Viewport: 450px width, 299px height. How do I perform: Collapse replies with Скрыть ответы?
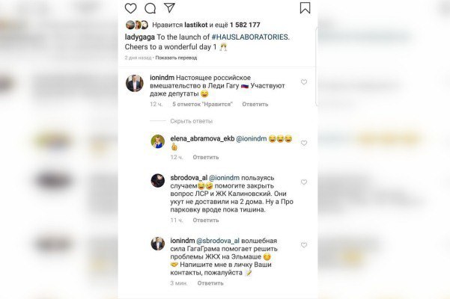(192, 121)
